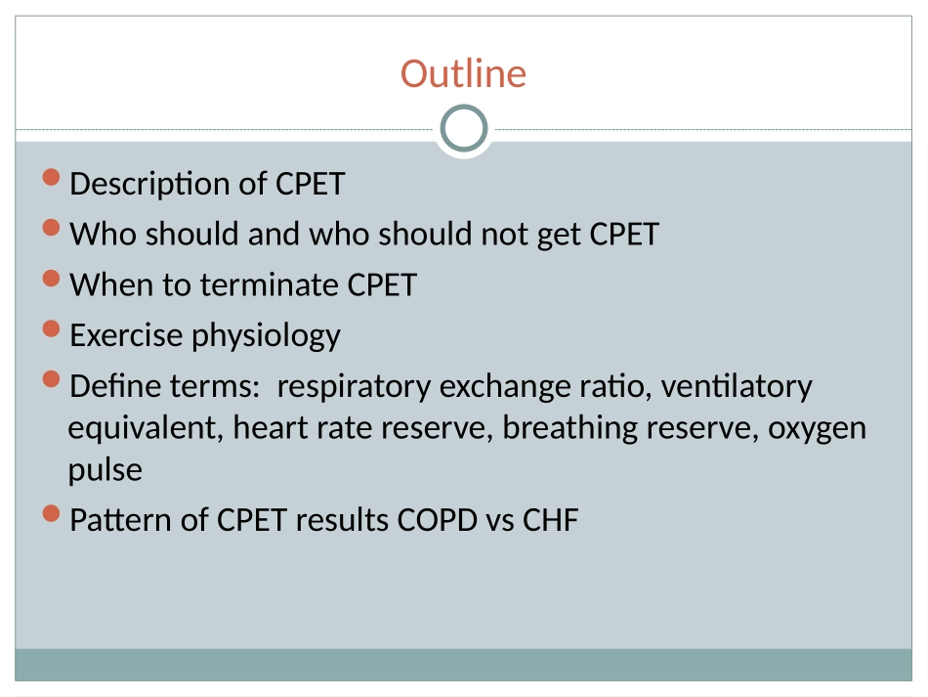928x697 pixels.
Task: Click the bullet beside Pattern of CPET results
Action: click(52, 514)
